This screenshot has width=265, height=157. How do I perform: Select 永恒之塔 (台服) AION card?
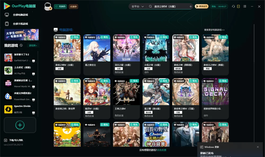(156, 55)
